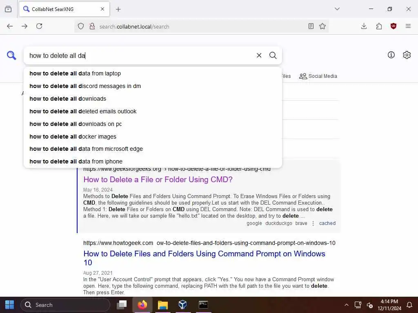Open the About info icon

[391, 55]
